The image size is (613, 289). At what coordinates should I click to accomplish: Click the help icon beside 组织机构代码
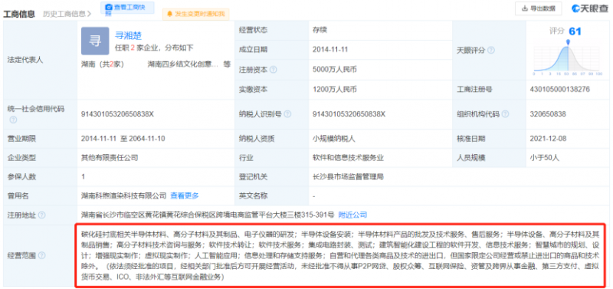pos(505,114)
